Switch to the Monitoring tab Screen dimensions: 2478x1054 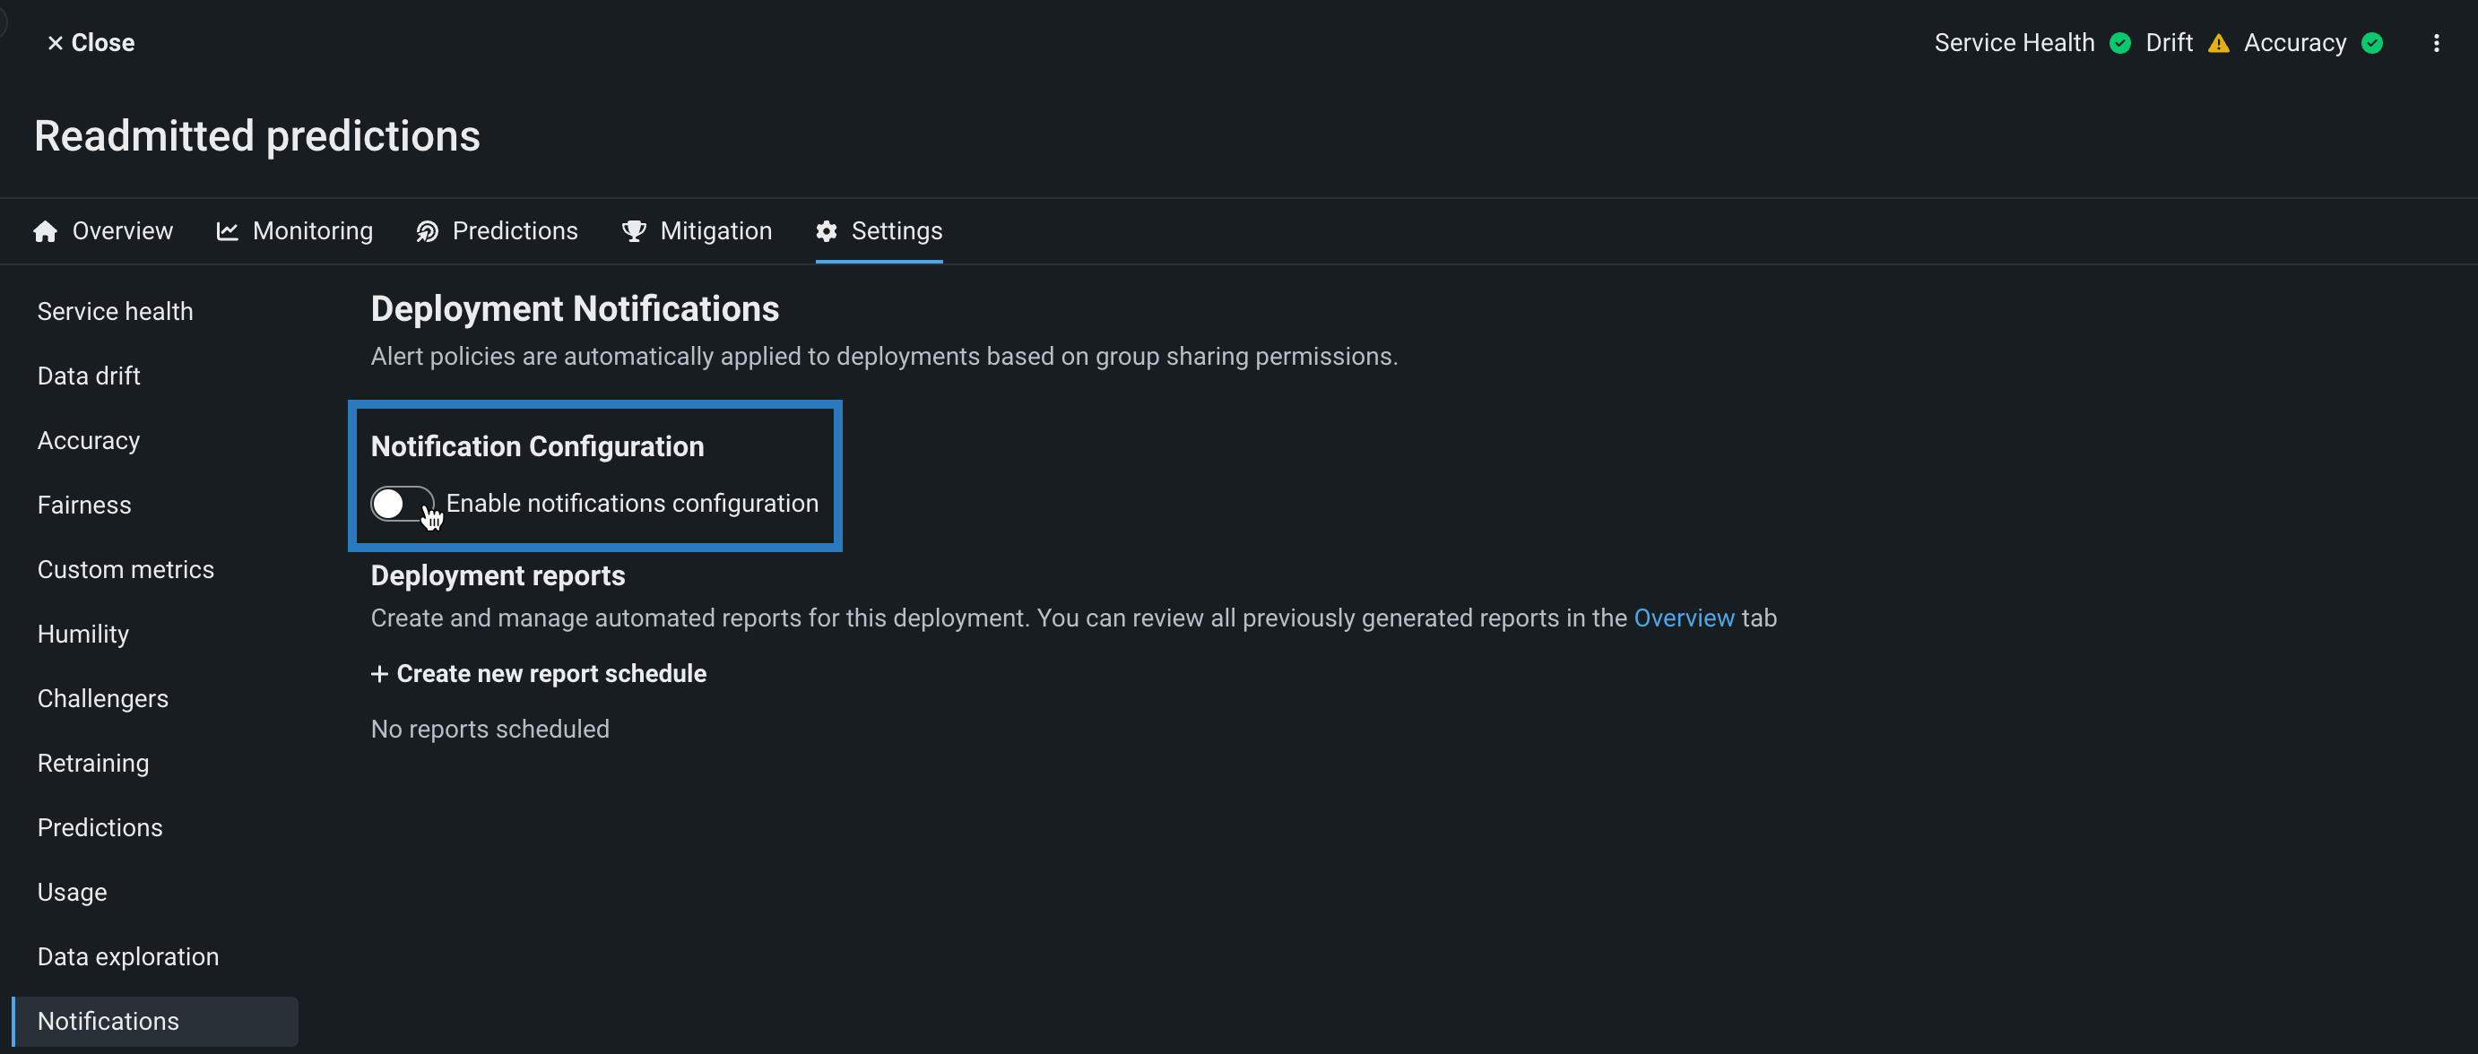[312, 232]
